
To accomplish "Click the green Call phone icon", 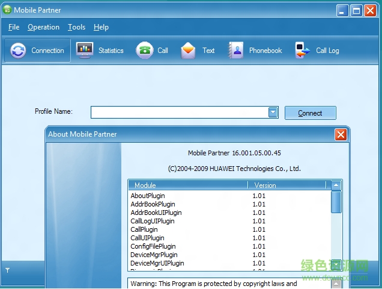I will pyautogui.click(x=144, y=51).
